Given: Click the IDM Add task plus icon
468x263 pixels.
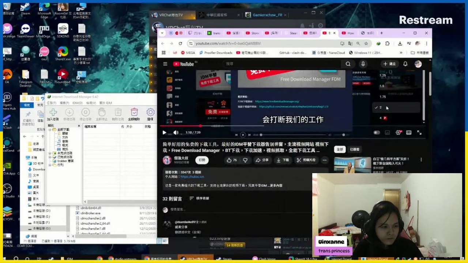Looking at the screenshot, I should pyautogui.click(x=53, y=112).
